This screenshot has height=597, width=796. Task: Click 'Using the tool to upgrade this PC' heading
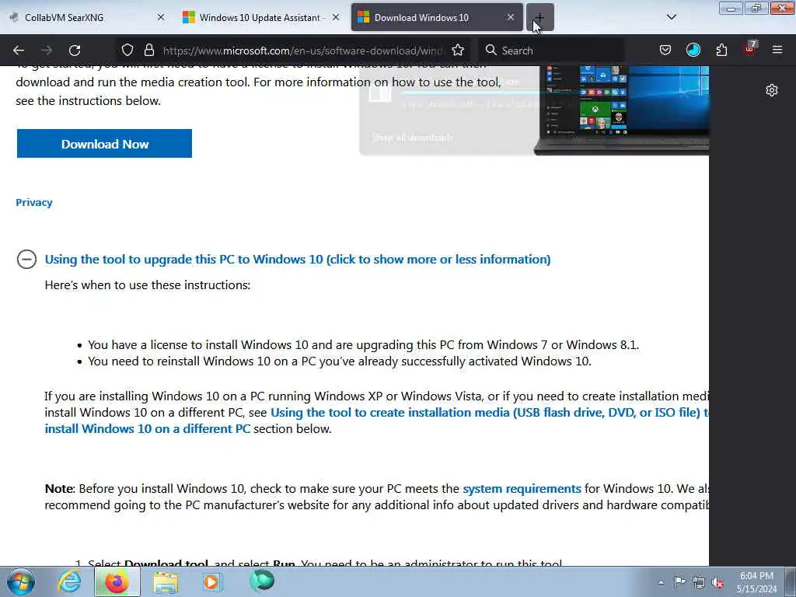click(298, 259)
